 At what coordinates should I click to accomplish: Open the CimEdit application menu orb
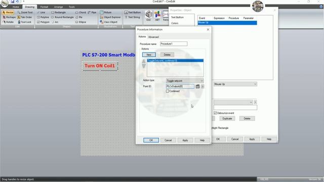pyautogui.click(x=5, y=3)
